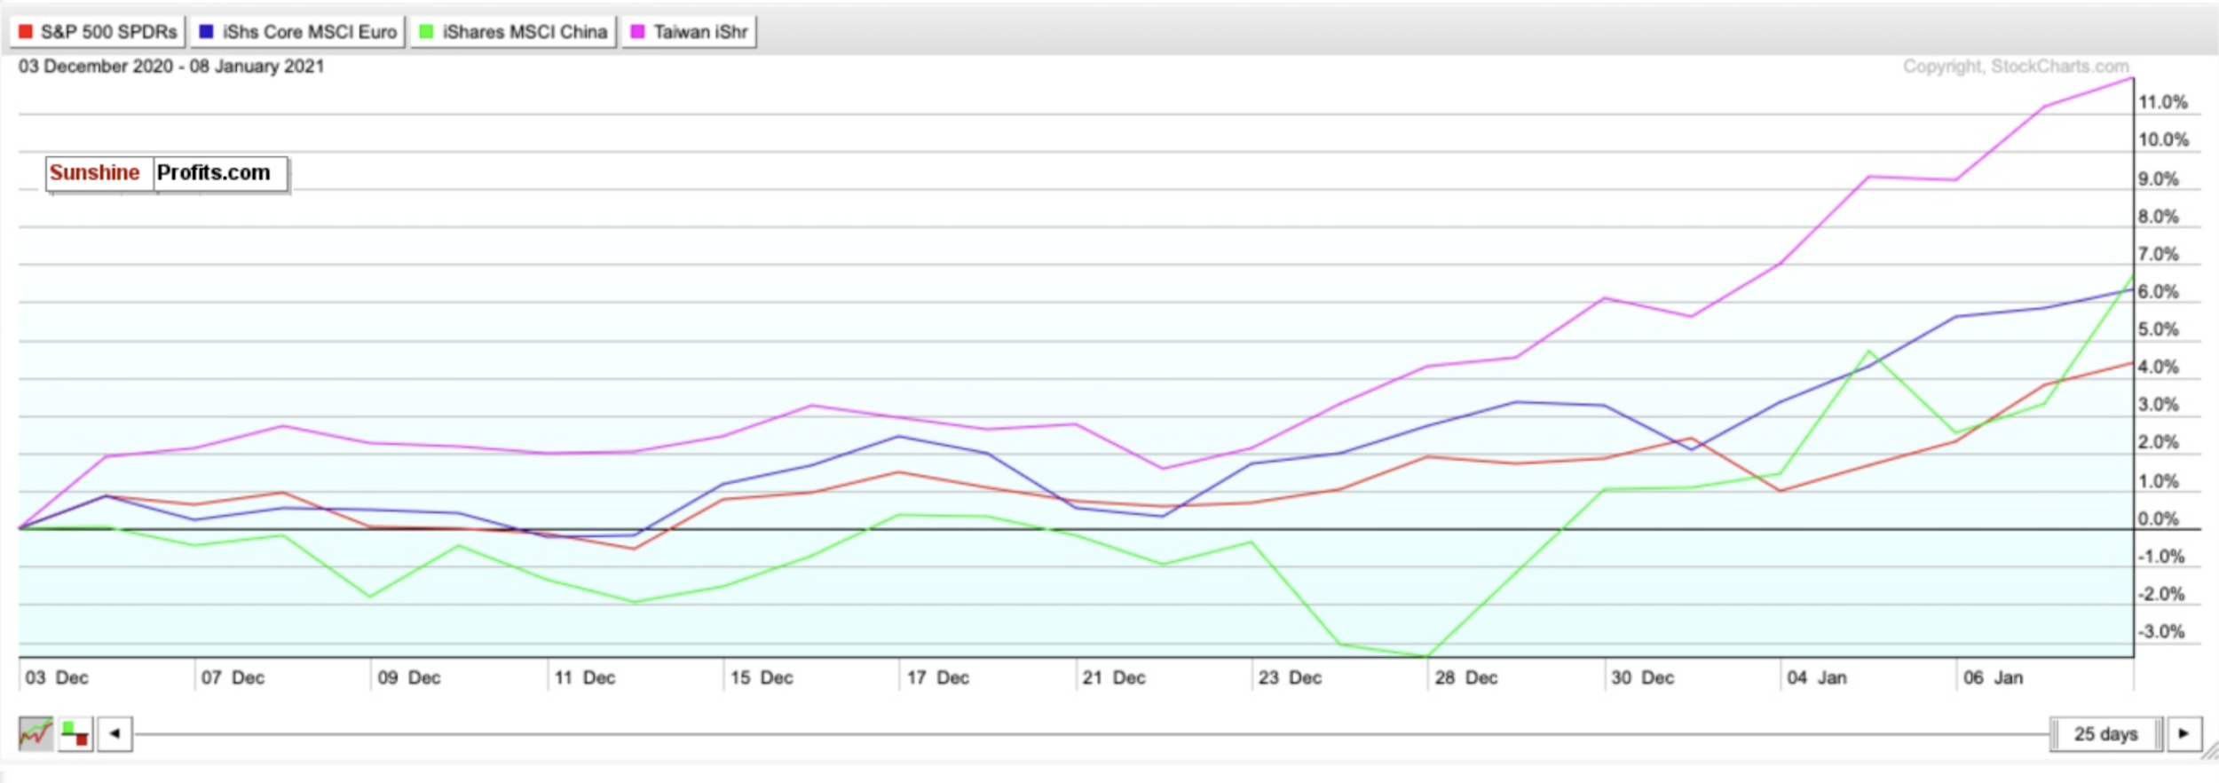
Task: Click the 25 days slider handle
Action: pos(2106,734)
